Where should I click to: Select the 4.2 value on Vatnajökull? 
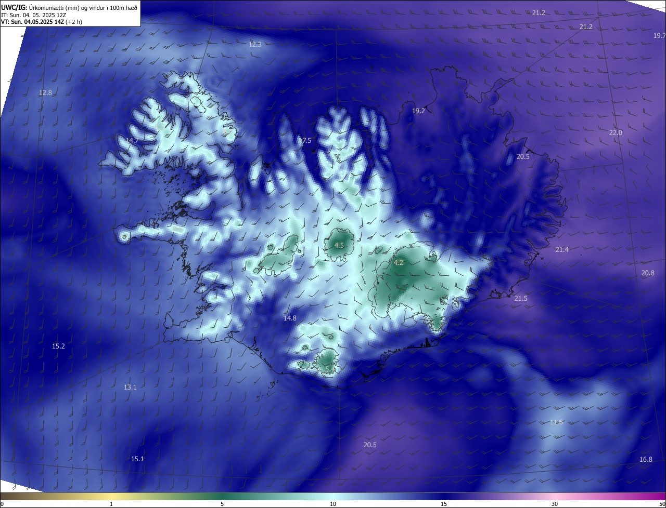[x=399, y=263]
